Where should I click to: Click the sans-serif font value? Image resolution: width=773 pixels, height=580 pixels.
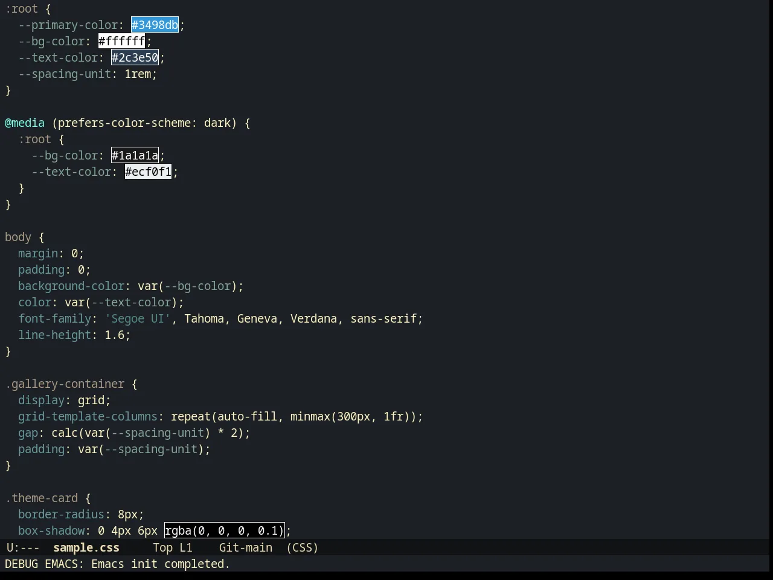pyautogui.click(x=383, y=318)
